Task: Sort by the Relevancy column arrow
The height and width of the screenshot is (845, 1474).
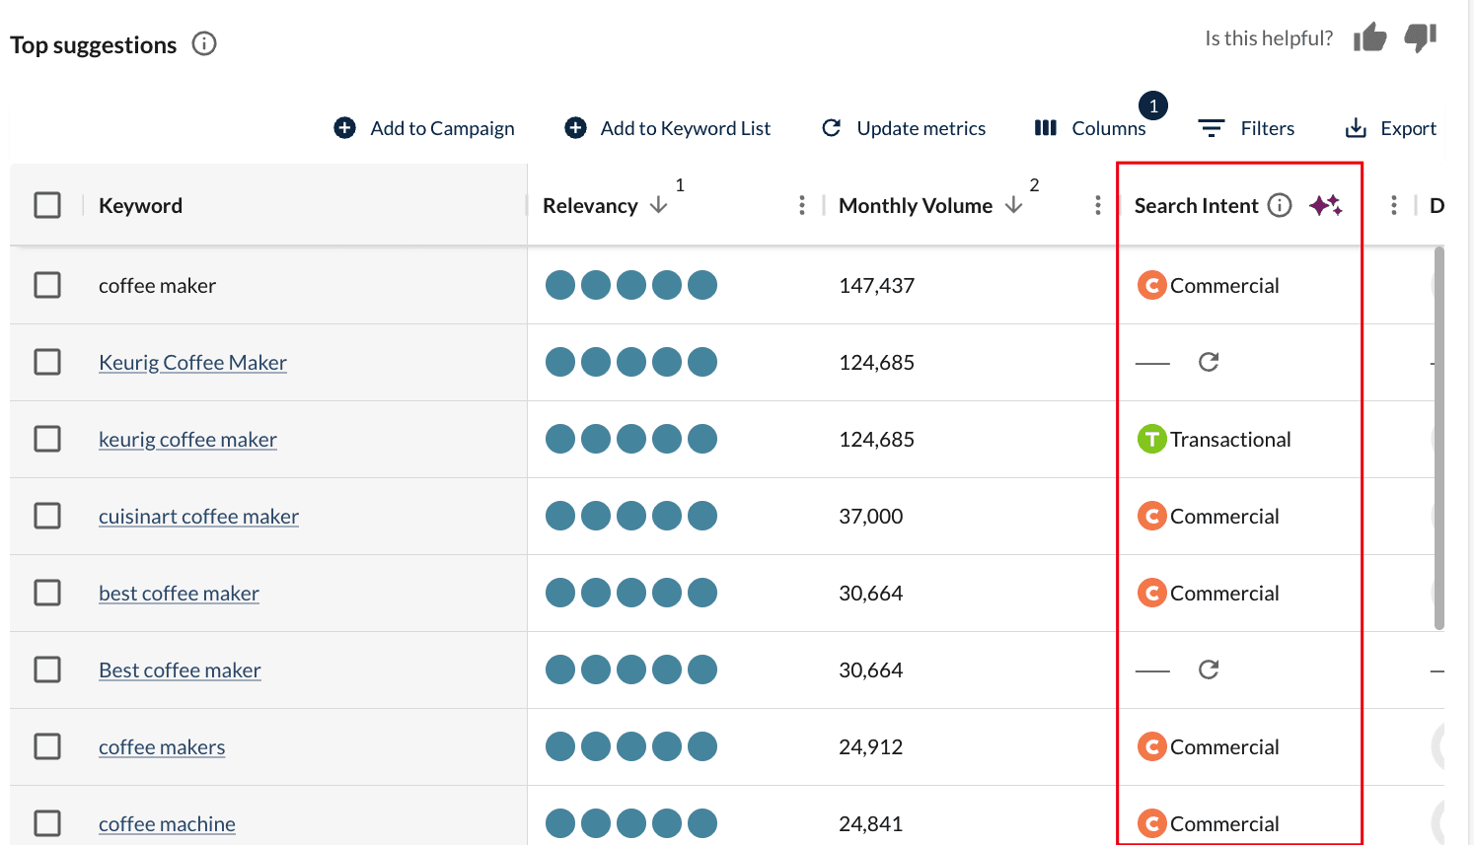Action: [659, 206]
